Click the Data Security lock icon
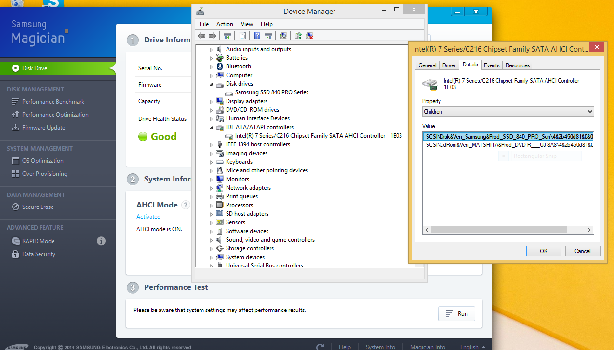 14,254
